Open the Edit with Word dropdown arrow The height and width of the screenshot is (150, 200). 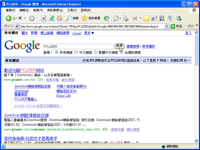140,18
